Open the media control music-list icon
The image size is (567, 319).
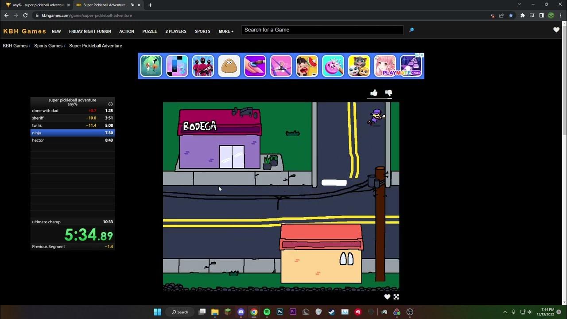pos(532,15)
